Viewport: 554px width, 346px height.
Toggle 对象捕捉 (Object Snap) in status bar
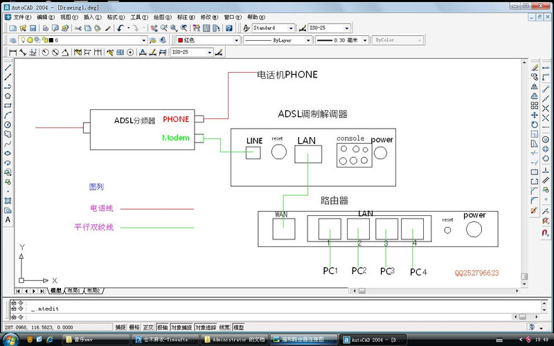(180, 327)
